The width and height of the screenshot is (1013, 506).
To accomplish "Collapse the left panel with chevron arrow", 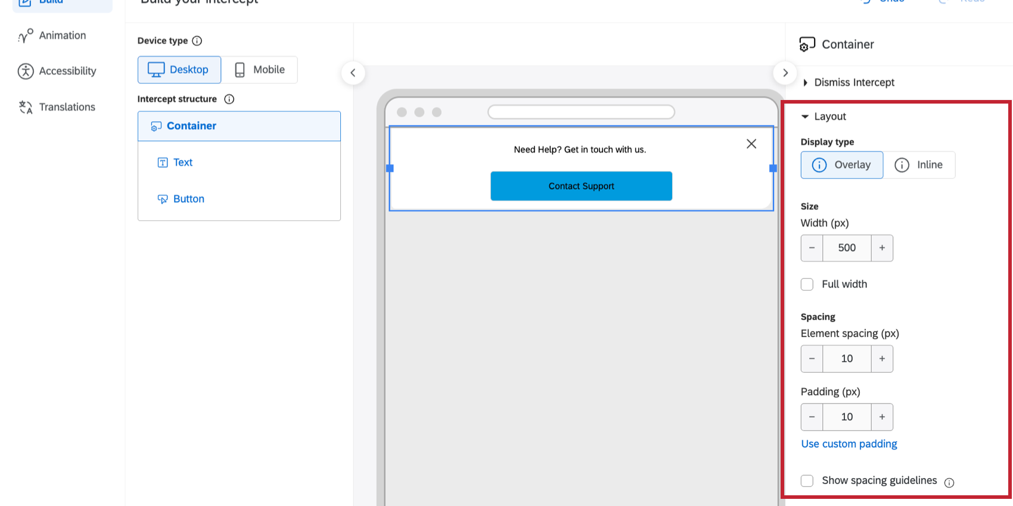I will point(353,73).
